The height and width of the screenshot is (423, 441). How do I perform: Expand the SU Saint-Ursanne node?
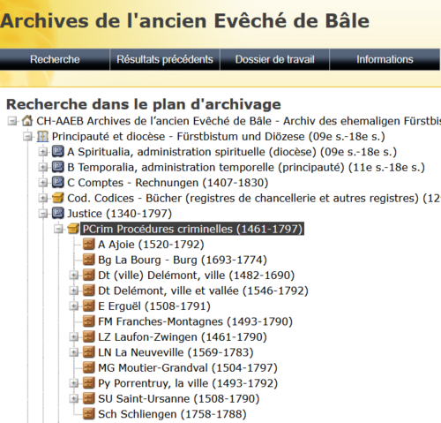click(x=74, y=398)
